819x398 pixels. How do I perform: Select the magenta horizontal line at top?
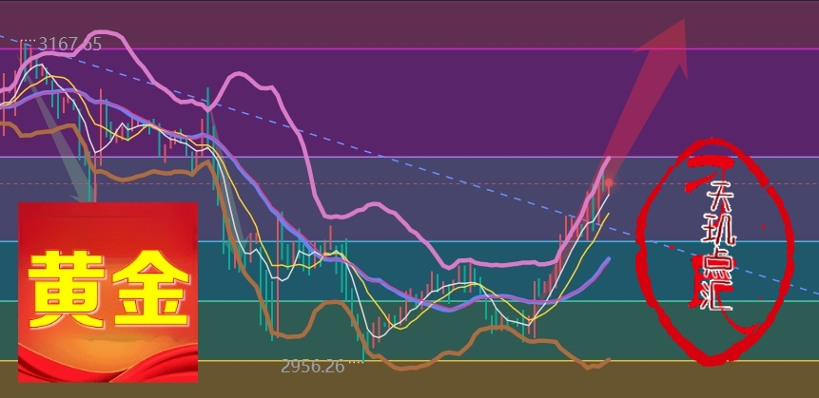tap(428, 48)
